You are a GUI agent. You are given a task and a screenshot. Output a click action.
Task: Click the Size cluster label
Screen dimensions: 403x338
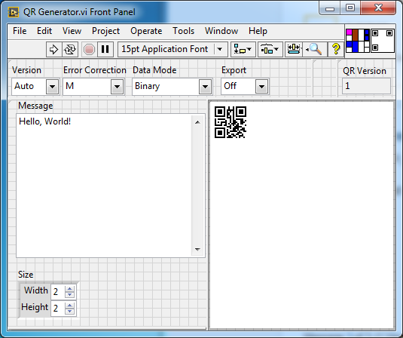26,275
